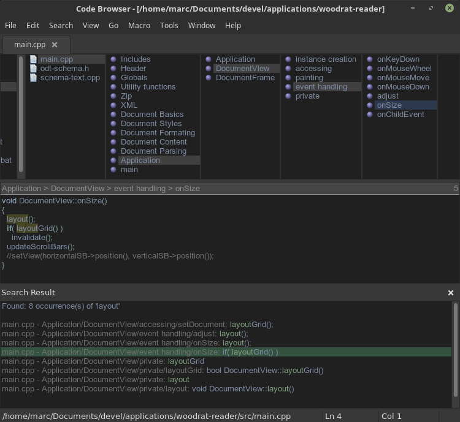Click the bullet icon beside private
The image size is (460, 422).
[x=288, y=96]
